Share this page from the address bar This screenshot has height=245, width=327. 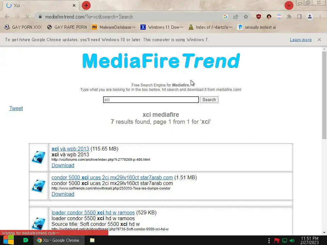click(236, 17)
